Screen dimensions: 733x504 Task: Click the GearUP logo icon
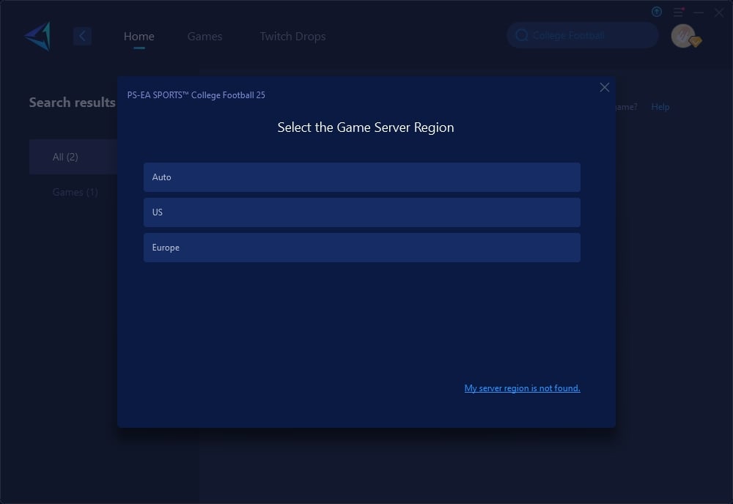pos(38,36)
